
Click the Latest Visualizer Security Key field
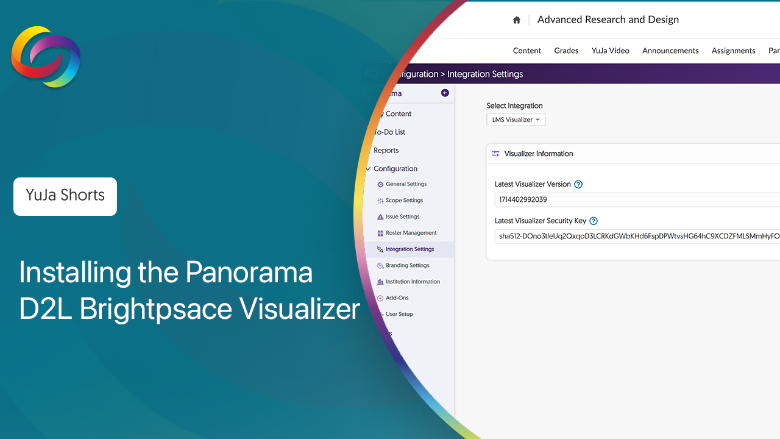coord(637,236)
